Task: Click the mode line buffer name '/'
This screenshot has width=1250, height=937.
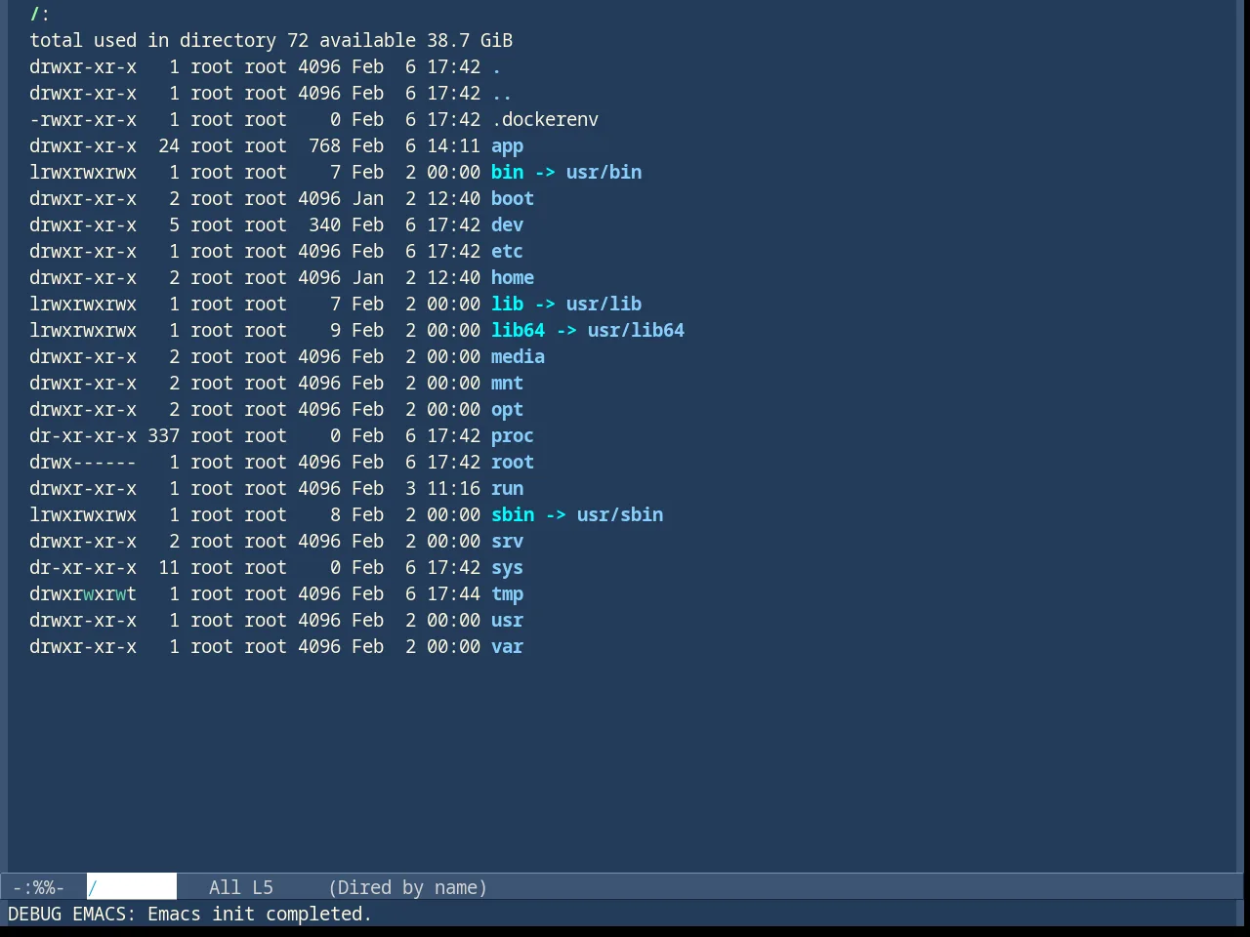Action: (x=132, y=886)
